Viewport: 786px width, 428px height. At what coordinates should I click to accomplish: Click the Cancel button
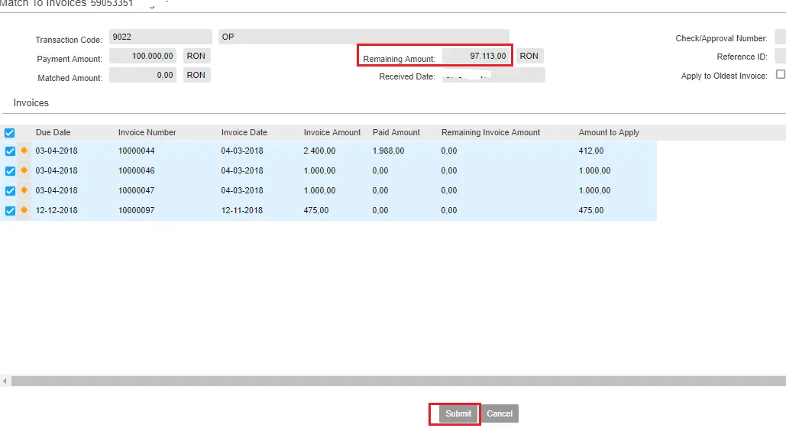coord(500,413)
